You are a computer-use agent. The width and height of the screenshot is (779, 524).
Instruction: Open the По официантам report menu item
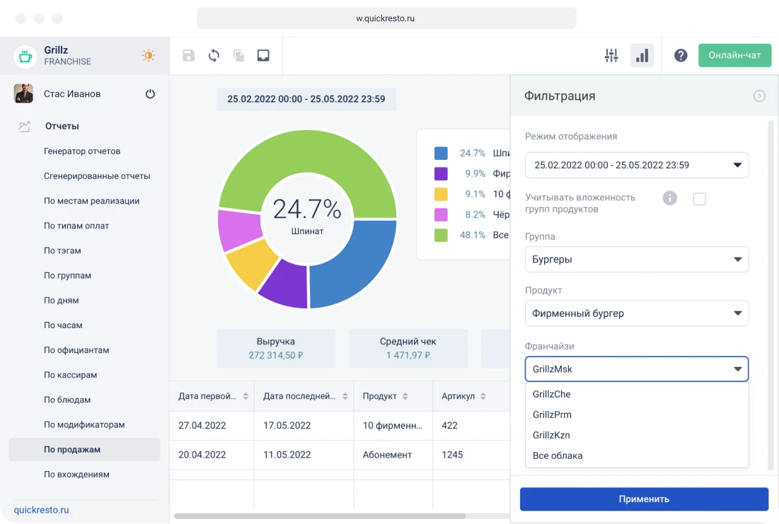click(76, 350)
